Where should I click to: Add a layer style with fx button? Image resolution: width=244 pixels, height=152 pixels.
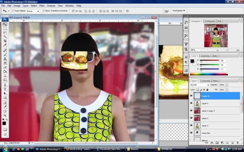pyautogui.click(x=212, y=143)
